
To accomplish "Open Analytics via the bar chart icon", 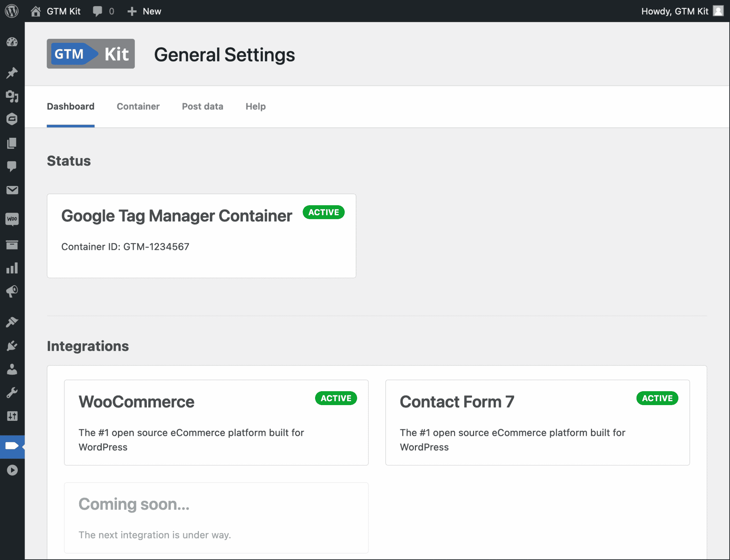I will click(12, 268).
